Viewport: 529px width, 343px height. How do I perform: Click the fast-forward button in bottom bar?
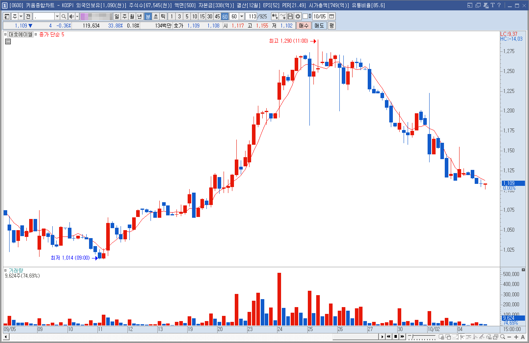point(402,337)
